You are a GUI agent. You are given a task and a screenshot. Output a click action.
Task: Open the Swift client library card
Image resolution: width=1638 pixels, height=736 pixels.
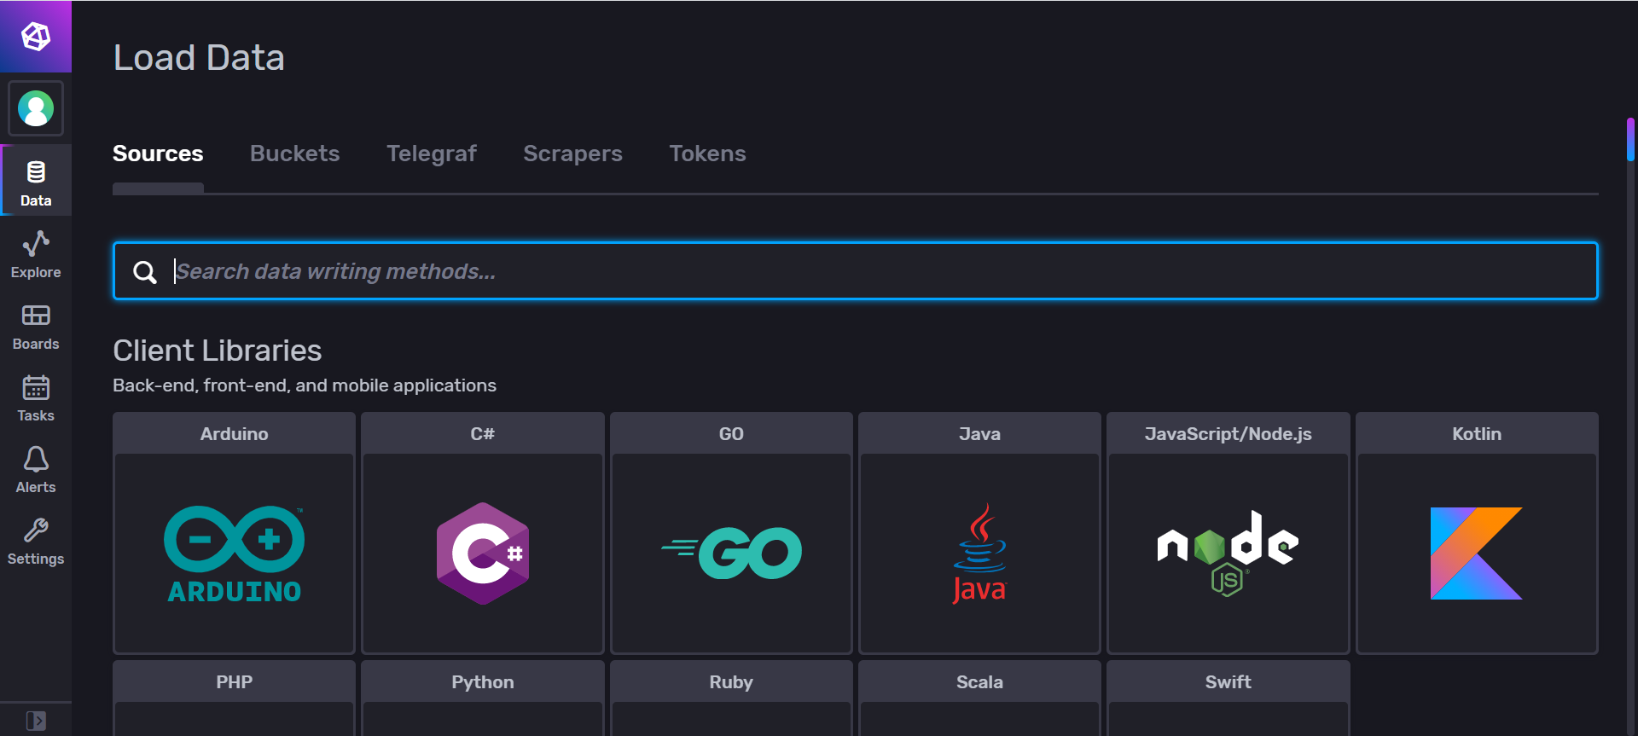(x=1228, y=698)
